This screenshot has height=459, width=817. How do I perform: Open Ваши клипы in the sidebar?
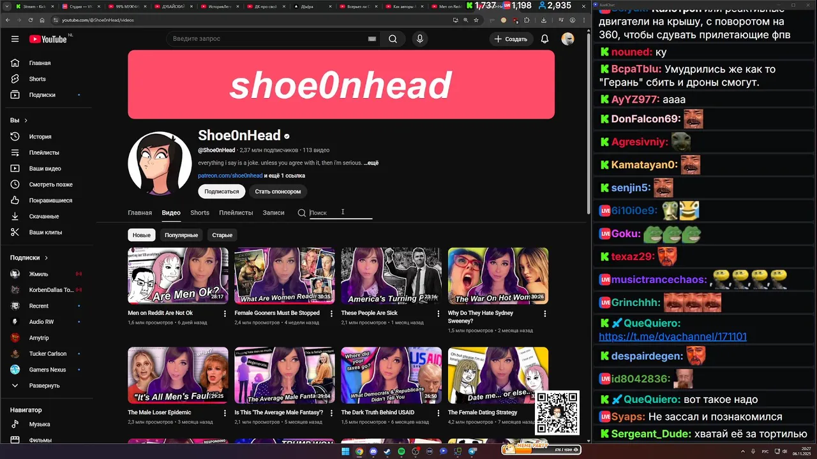coord(46,232)
